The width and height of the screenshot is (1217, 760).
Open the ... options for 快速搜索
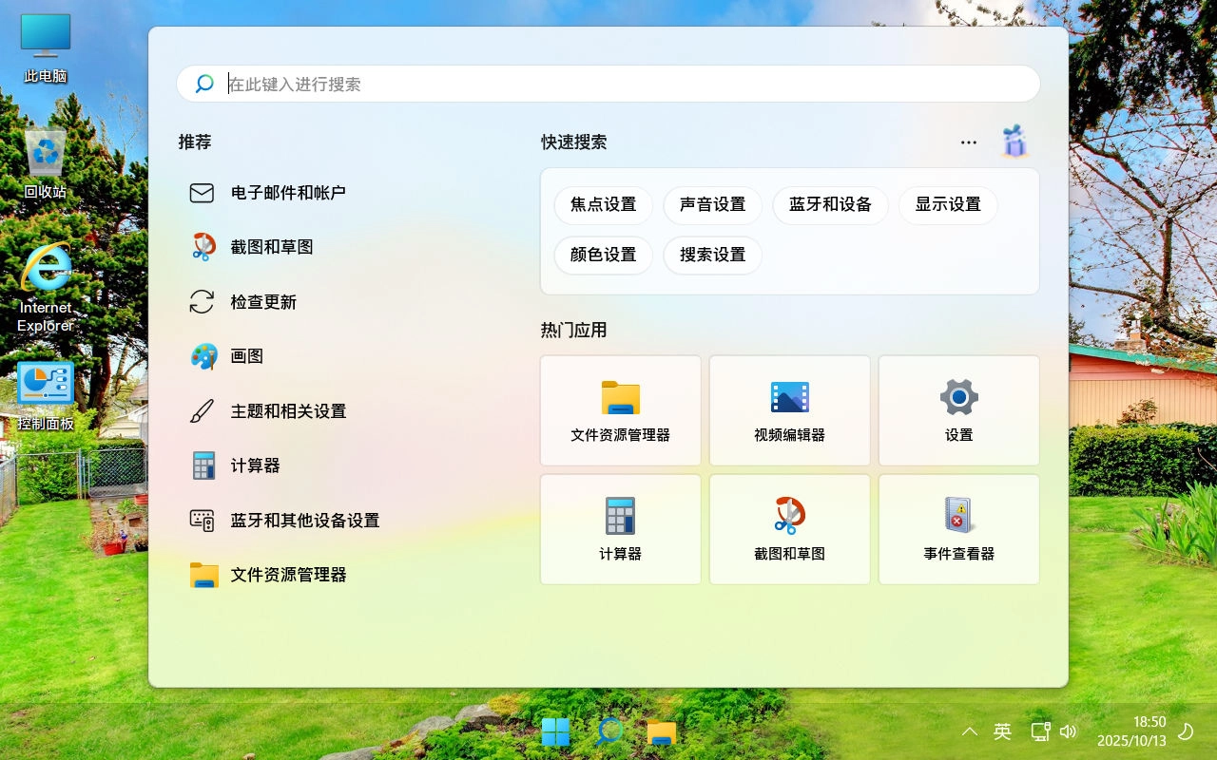point(968,142)
